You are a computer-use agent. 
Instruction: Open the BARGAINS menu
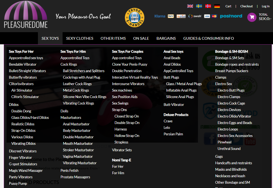click(166, 38)
